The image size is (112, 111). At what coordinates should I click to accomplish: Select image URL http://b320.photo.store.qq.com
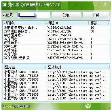point(77,72)
